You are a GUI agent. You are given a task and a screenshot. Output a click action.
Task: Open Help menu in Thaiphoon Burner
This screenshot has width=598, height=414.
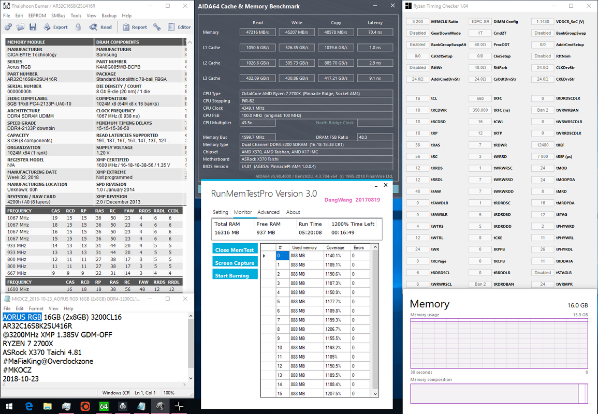(127, 16)
